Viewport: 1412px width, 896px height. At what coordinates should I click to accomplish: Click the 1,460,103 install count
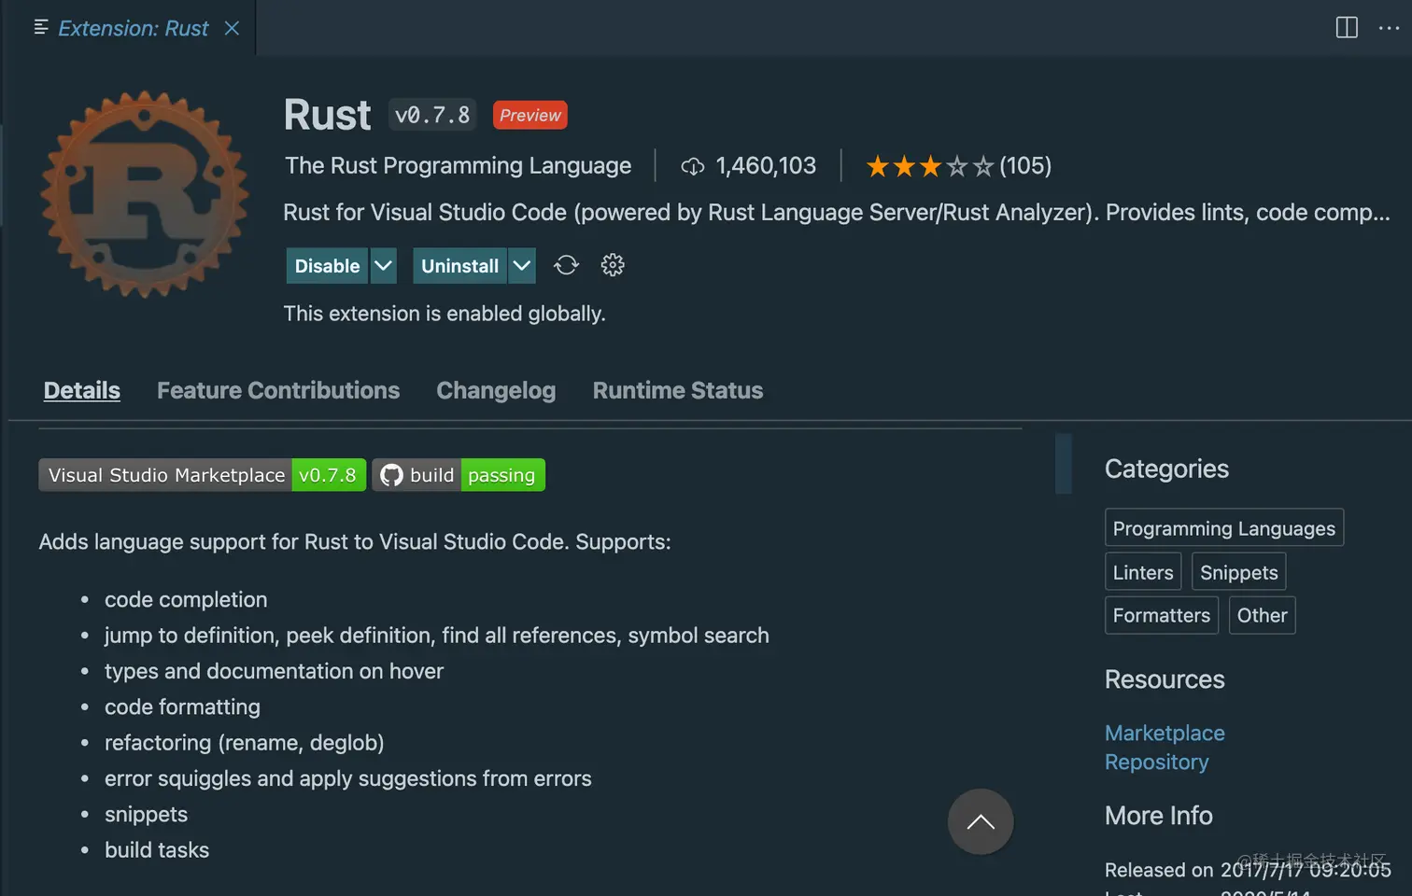766,166
